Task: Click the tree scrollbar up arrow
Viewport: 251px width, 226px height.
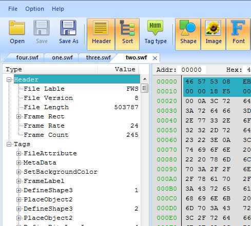Action: click(x=145, y=79)
